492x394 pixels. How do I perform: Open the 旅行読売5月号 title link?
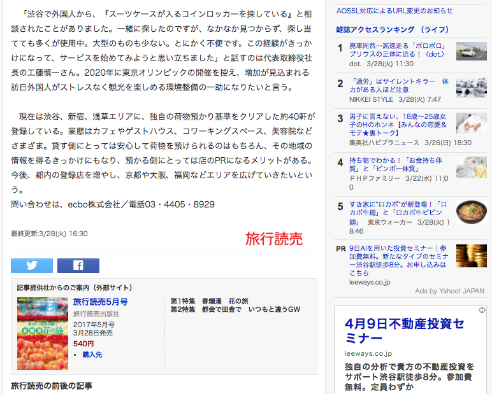click(x=100, y=302)
